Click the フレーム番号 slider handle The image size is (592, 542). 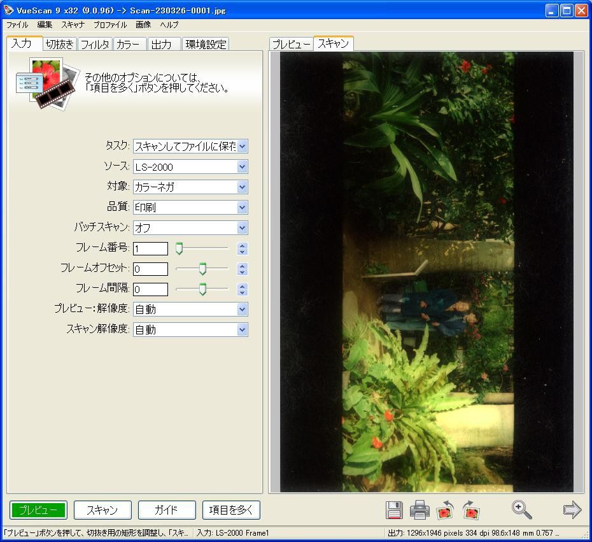point(179,248)
